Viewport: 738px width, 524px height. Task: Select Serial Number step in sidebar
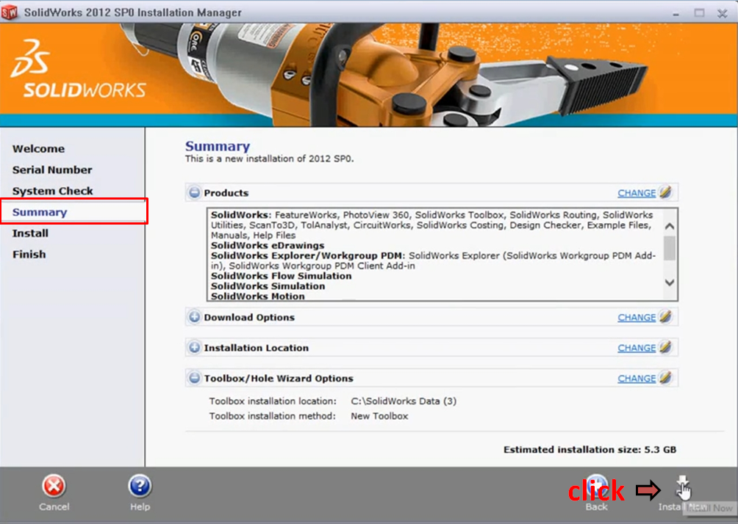[x=52, y=170]
